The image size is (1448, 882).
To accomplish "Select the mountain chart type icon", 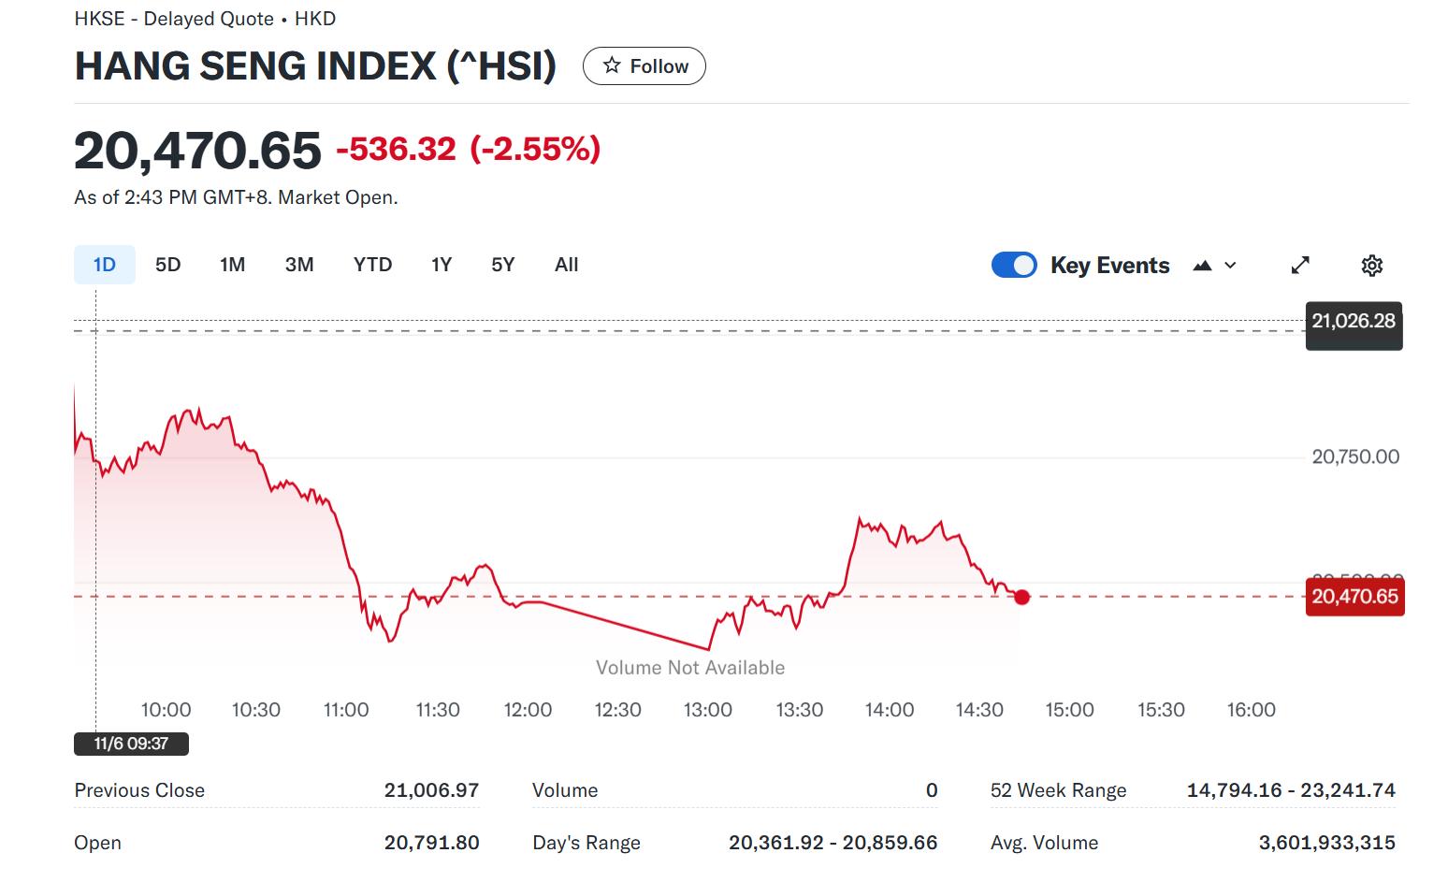I will [x=1202, y=266].
